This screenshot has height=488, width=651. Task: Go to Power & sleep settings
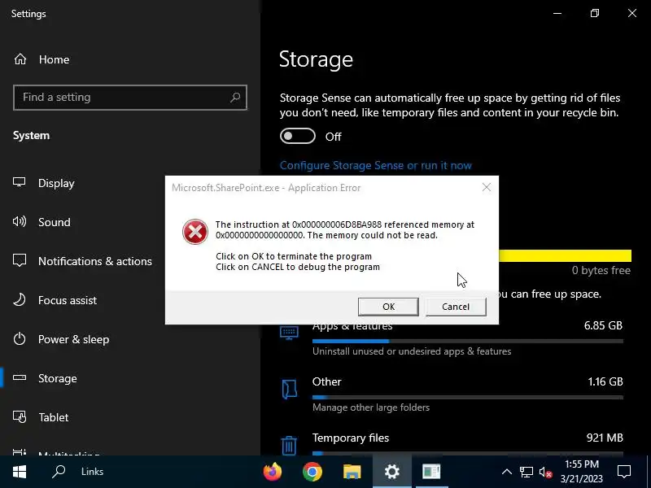pos(73,339)
